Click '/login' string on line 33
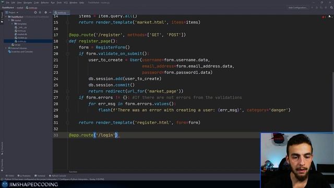334x188 pixels. point(105,135)
